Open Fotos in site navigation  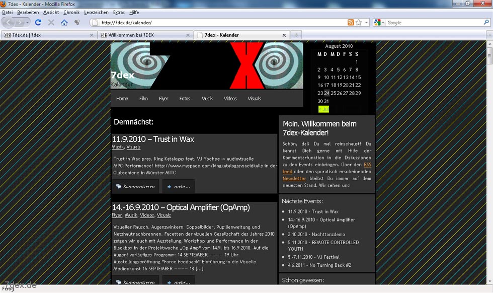[185, 99]
